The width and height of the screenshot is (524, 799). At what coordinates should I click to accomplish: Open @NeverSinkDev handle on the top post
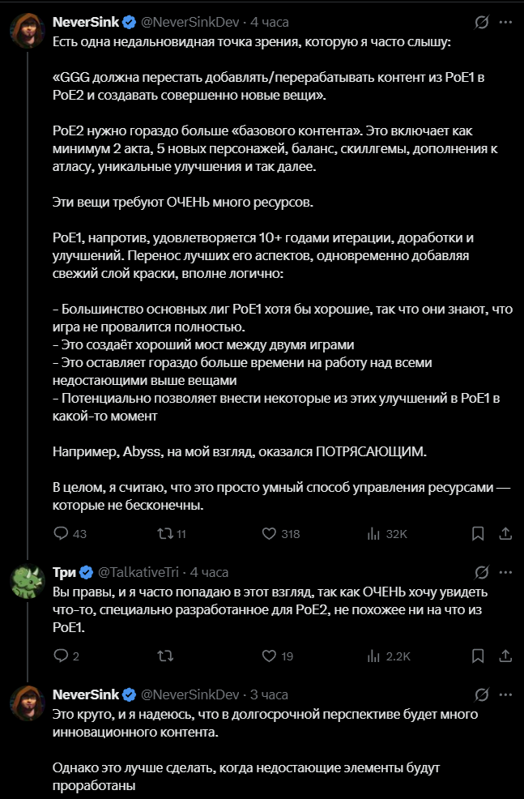pos(190,23)
